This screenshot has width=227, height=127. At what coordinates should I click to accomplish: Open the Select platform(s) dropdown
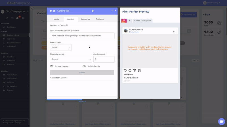(x=71, y=59)
